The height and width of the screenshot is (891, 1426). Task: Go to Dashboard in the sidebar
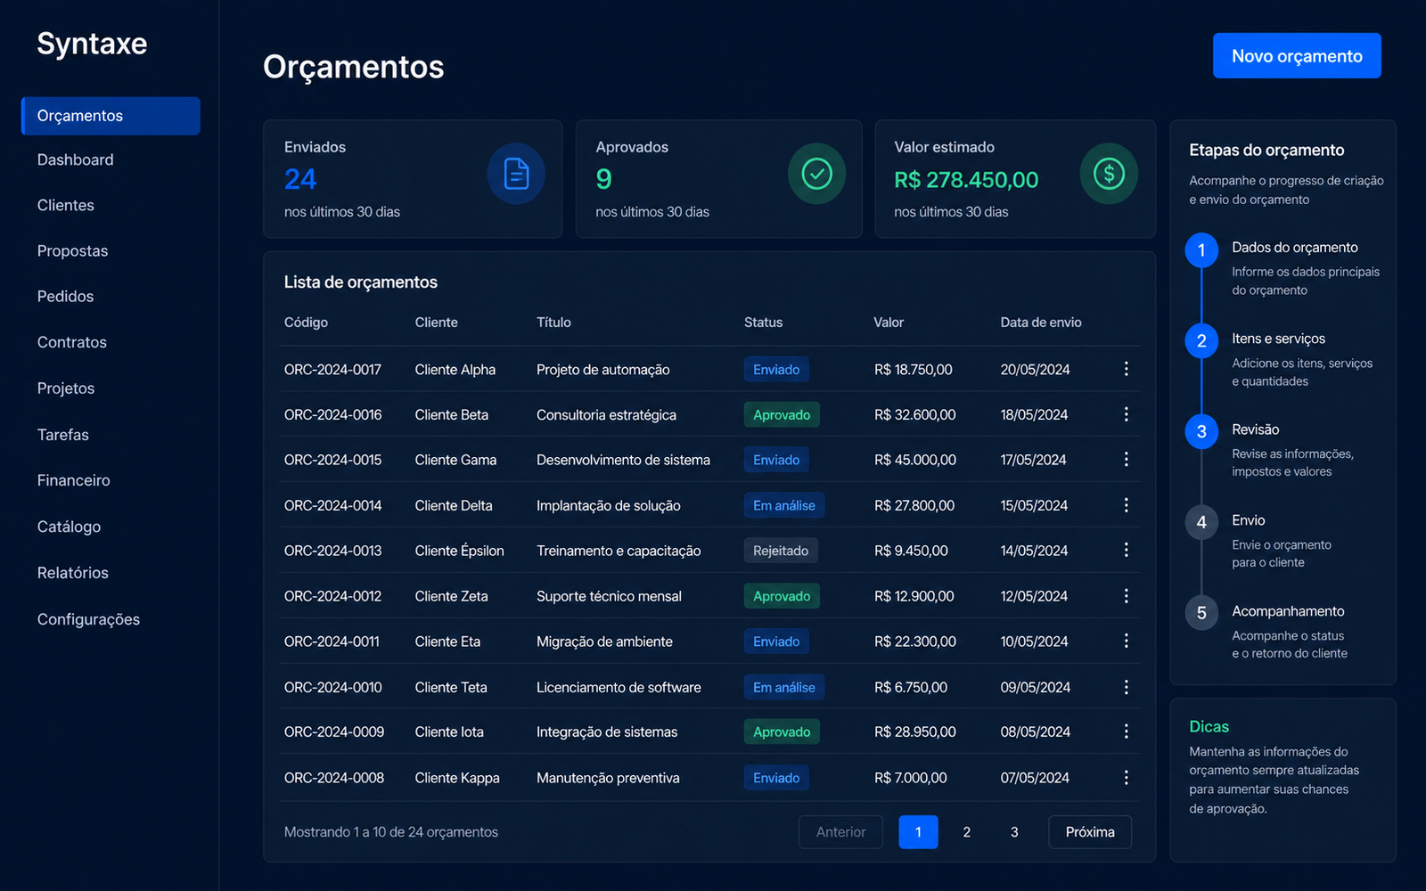(x=76, y=159)
